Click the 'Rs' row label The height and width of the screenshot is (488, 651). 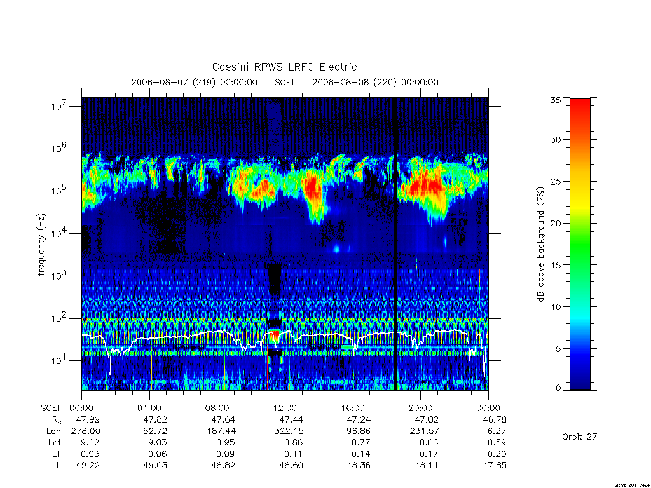pyautogui.click(x=56, y=420)
